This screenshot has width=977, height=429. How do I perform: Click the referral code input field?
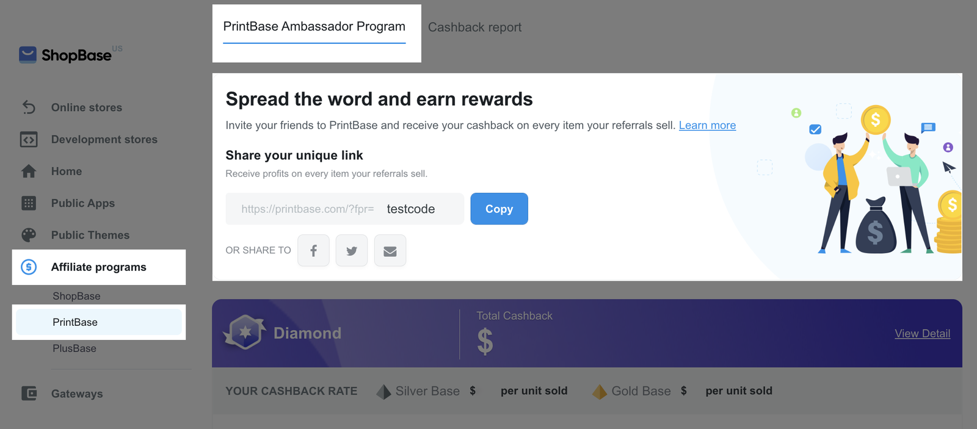[x=420, y=209]
